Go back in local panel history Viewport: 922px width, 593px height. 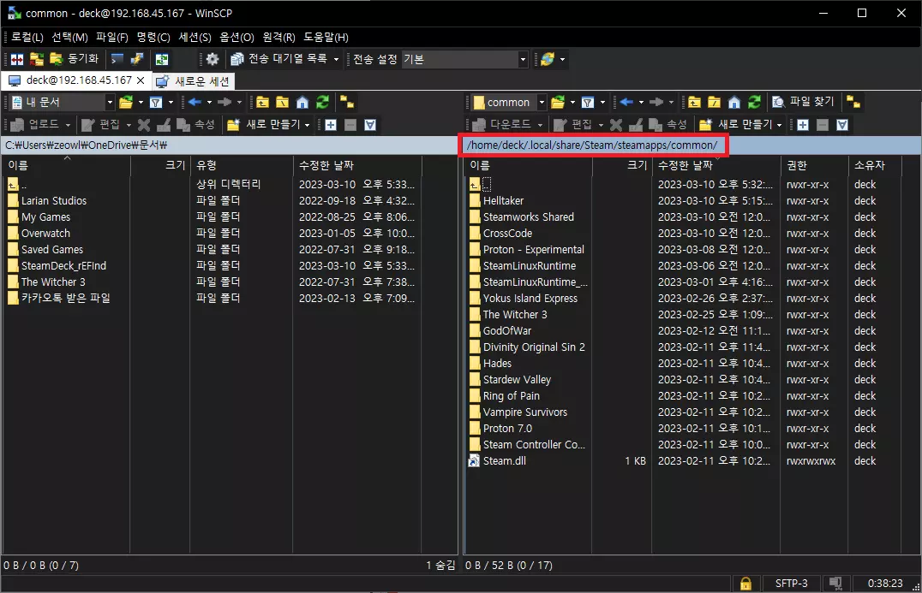click(x=195, y=103)
